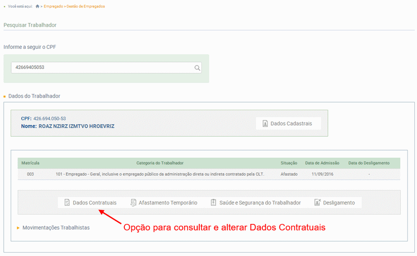Select Afastamento Temporário option
This screenshot has height=256, width=417.
pyautogui.click(x=168, y=203)
